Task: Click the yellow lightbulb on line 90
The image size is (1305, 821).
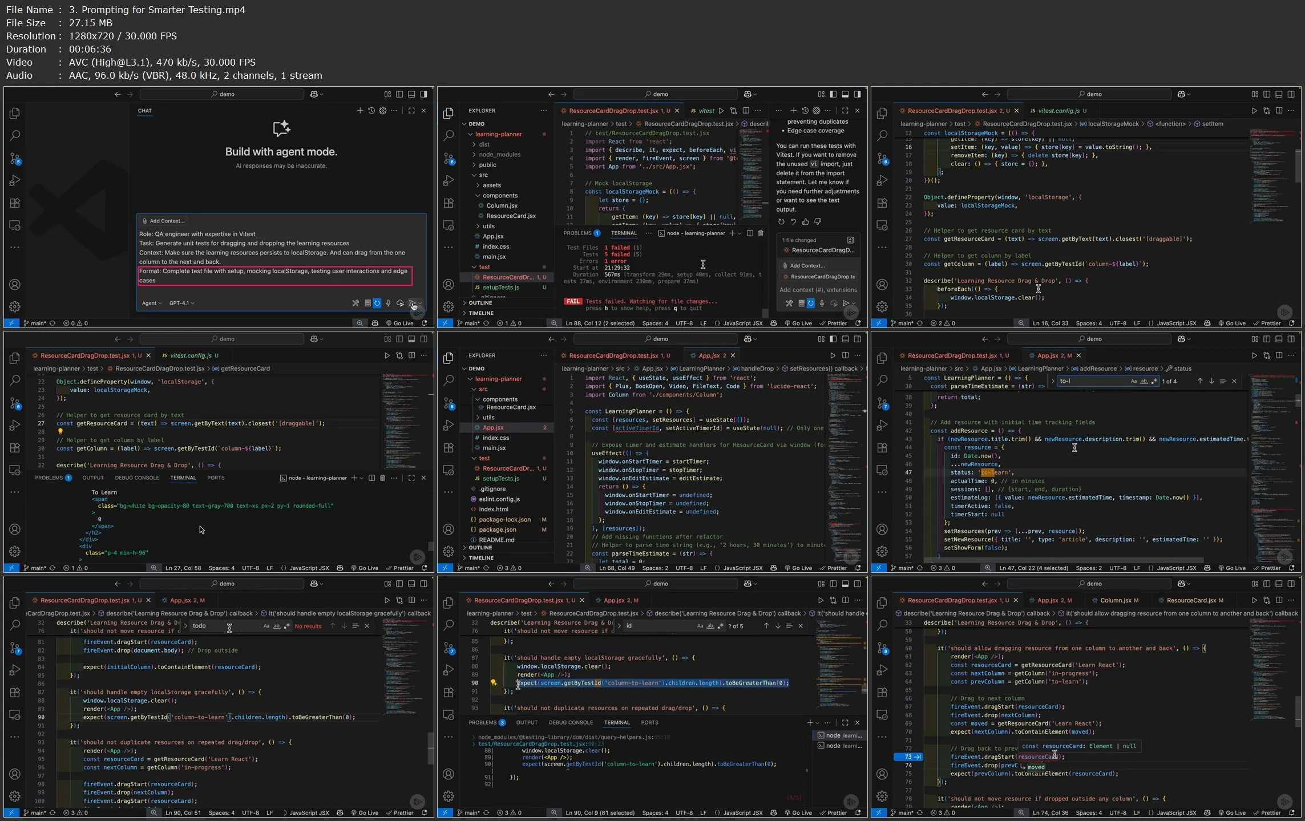Action: [x=494, y=682]
